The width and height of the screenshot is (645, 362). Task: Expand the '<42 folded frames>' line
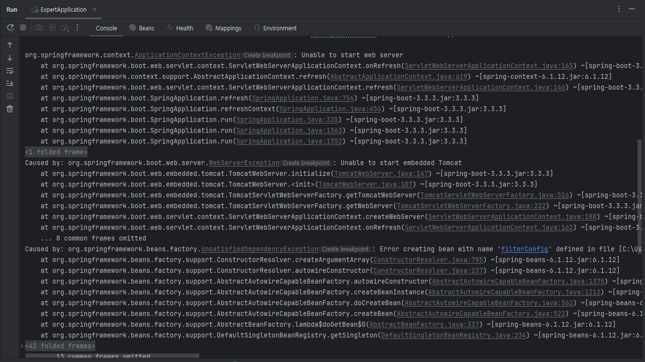pos(60,346)
